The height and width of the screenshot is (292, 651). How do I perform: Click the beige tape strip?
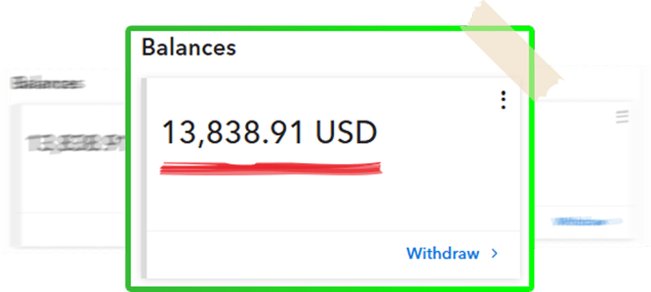click(x=513, y=52)
